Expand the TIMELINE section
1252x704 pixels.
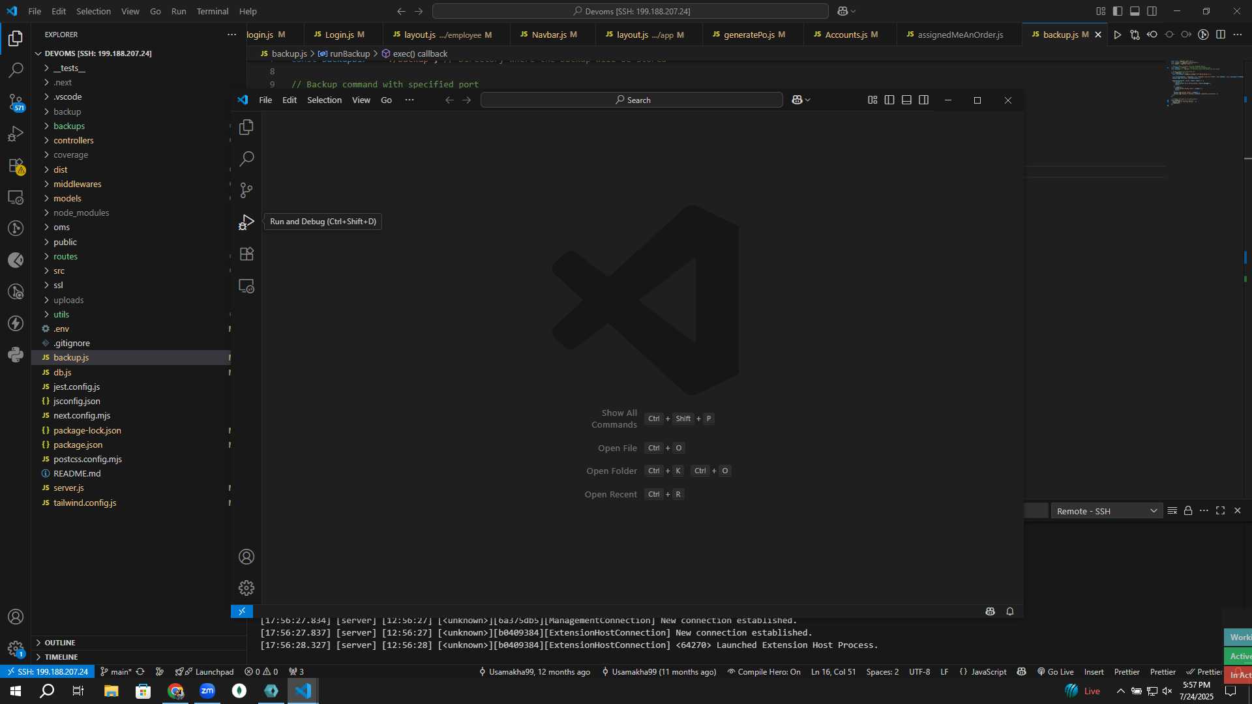[61, 657]
